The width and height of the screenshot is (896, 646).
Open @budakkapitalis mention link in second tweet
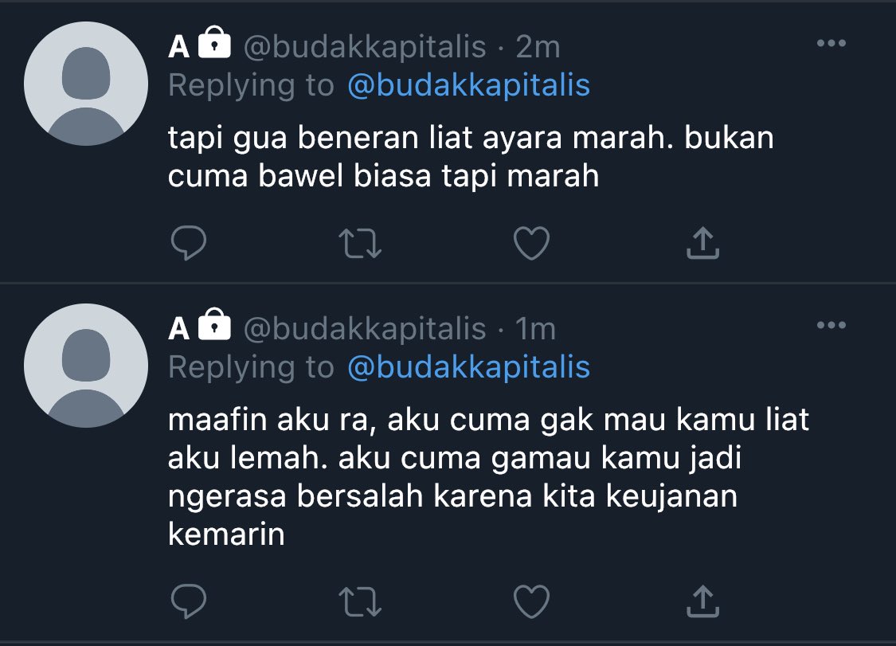point(468,367)
